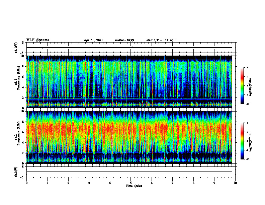Click the '-9' label on ch.1 color bar
This screenshot has height=205, width=265.
click(247, 95)
